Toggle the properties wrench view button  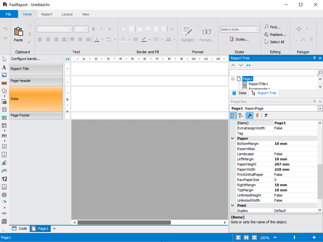(x=250, y=116)
